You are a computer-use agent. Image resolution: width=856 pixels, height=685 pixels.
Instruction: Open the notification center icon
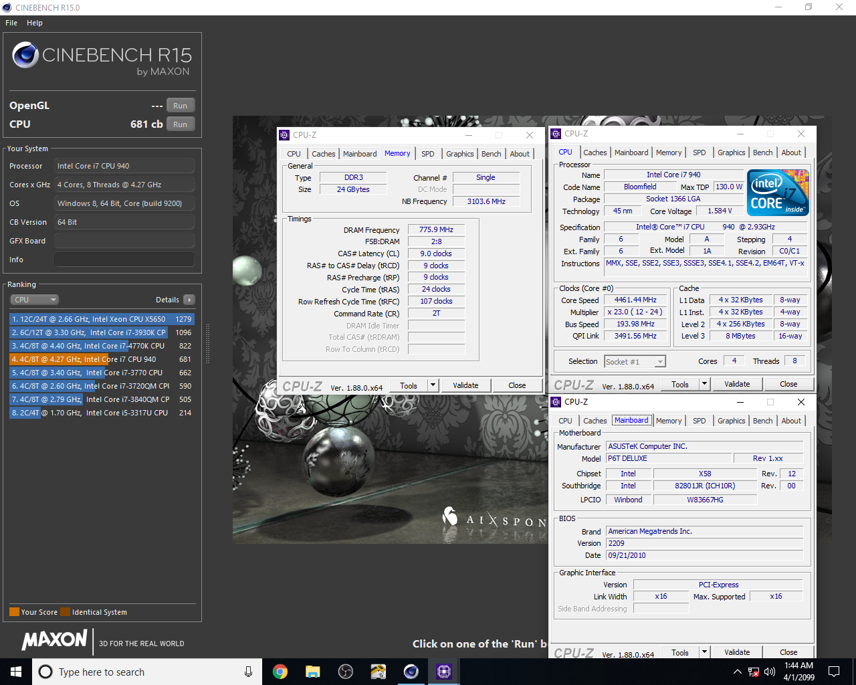[x=834, y=672]
